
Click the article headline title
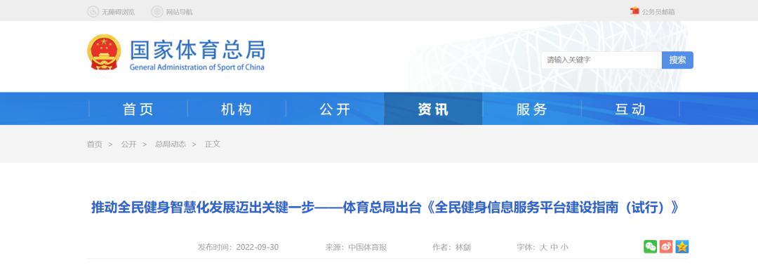click(385, 208)
